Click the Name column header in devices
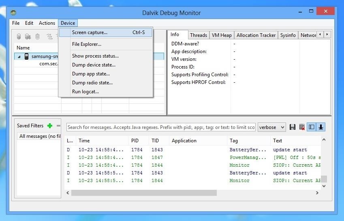The width and height of the screenshot is (344, 221). (23, 48)
